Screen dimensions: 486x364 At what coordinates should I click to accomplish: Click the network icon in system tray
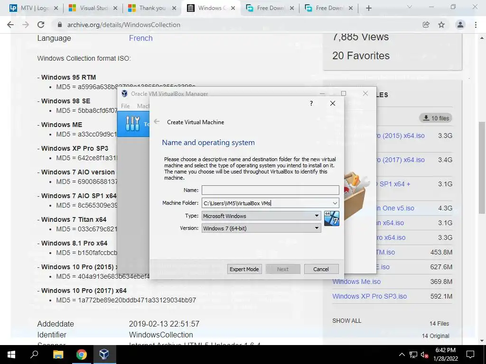413,355
